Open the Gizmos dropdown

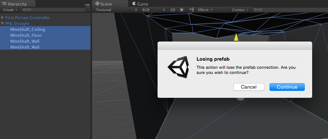[x=240, y=10]
